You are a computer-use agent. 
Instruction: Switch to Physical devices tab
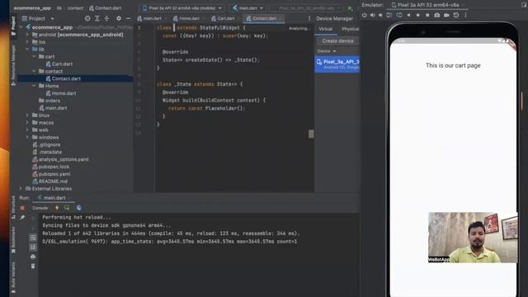coord(350,30)
